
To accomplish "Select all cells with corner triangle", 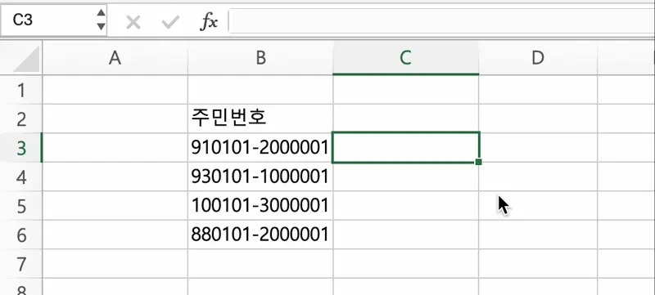I will [26, 59].
